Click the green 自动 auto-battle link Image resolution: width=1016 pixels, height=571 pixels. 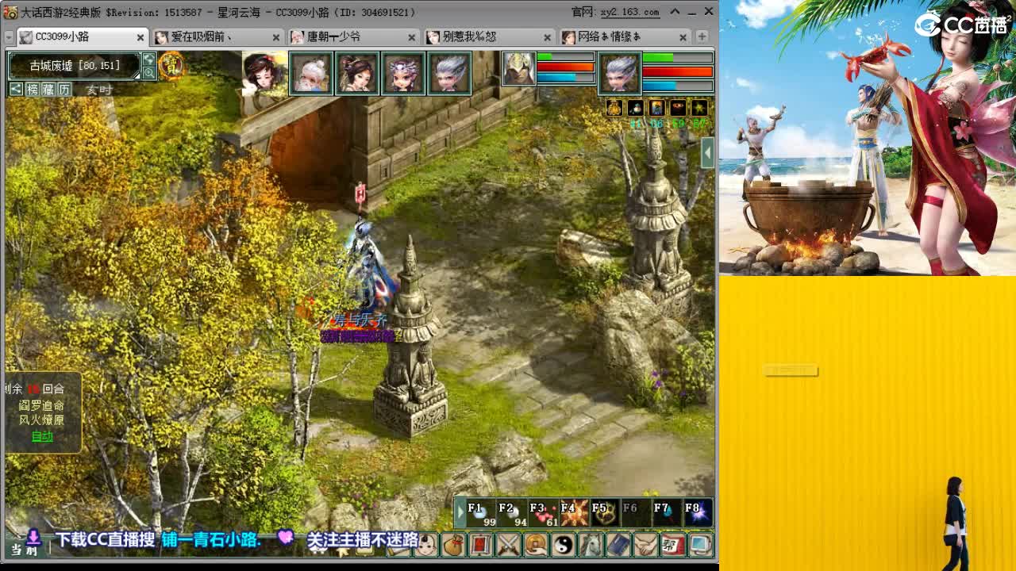coord(42,436)
